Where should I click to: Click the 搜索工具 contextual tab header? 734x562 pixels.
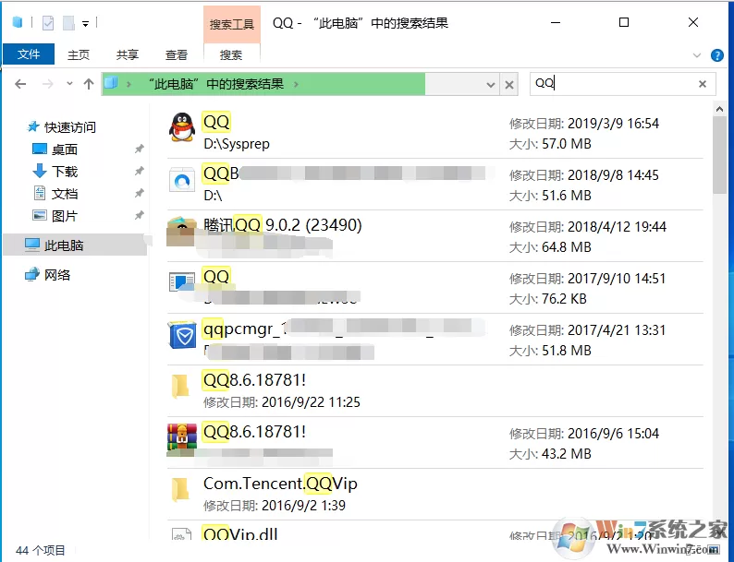[x=232, y=24]
